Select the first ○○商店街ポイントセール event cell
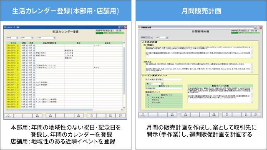 click(50, 65)
